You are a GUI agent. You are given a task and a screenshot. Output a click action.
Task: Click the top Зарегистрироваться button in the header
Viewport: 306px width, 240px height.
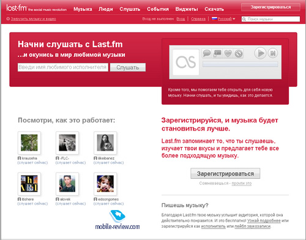coord(271,7)
